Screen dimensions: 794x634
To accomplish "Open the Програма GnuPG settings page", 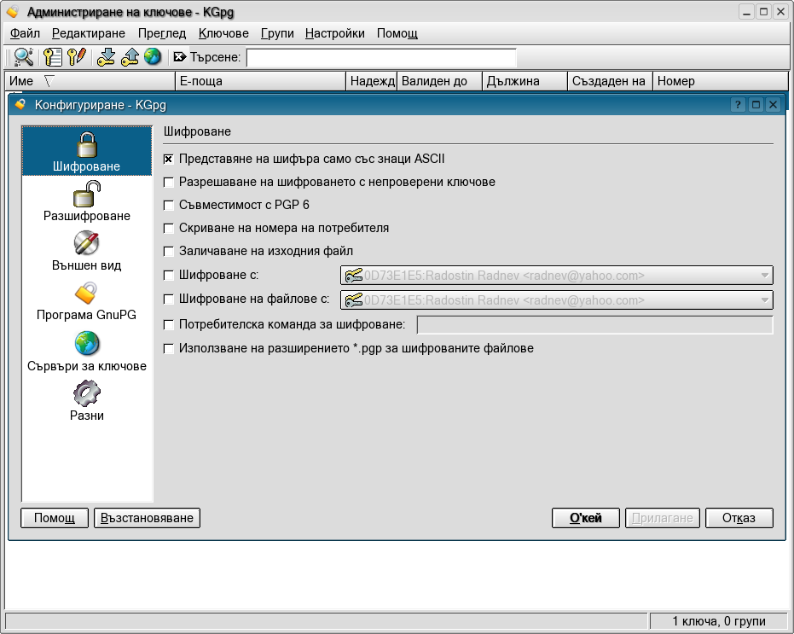I will (86, 300).
